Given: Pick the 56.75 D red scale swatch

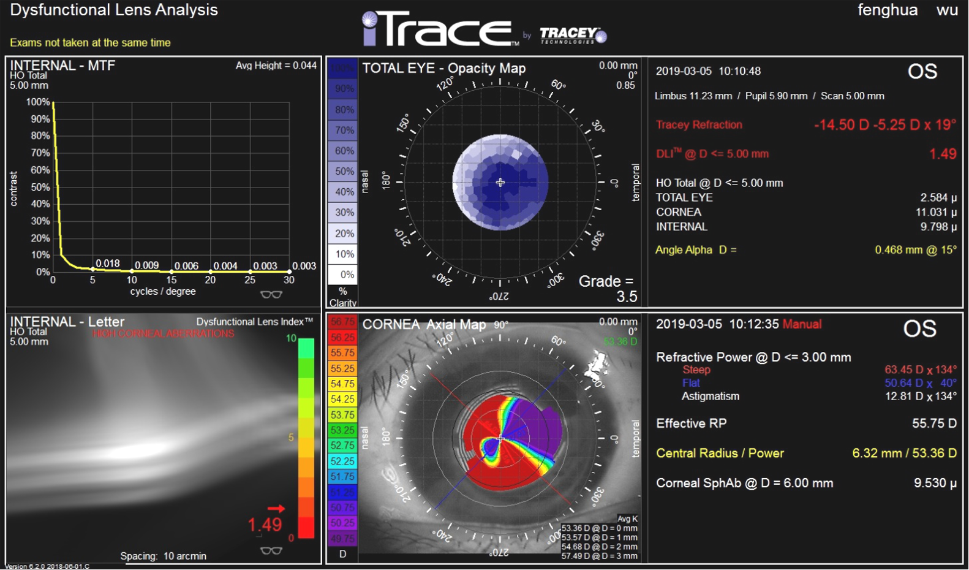Looking at the screenshot, I should (343, 322).
